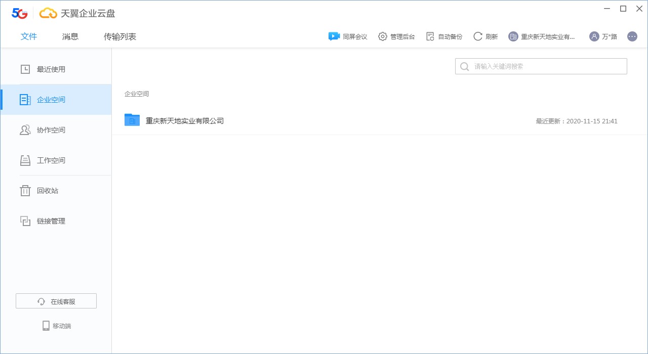Click the 自动备份 backup icon
This screenshot has width=648, height=354.
point(430,36)
